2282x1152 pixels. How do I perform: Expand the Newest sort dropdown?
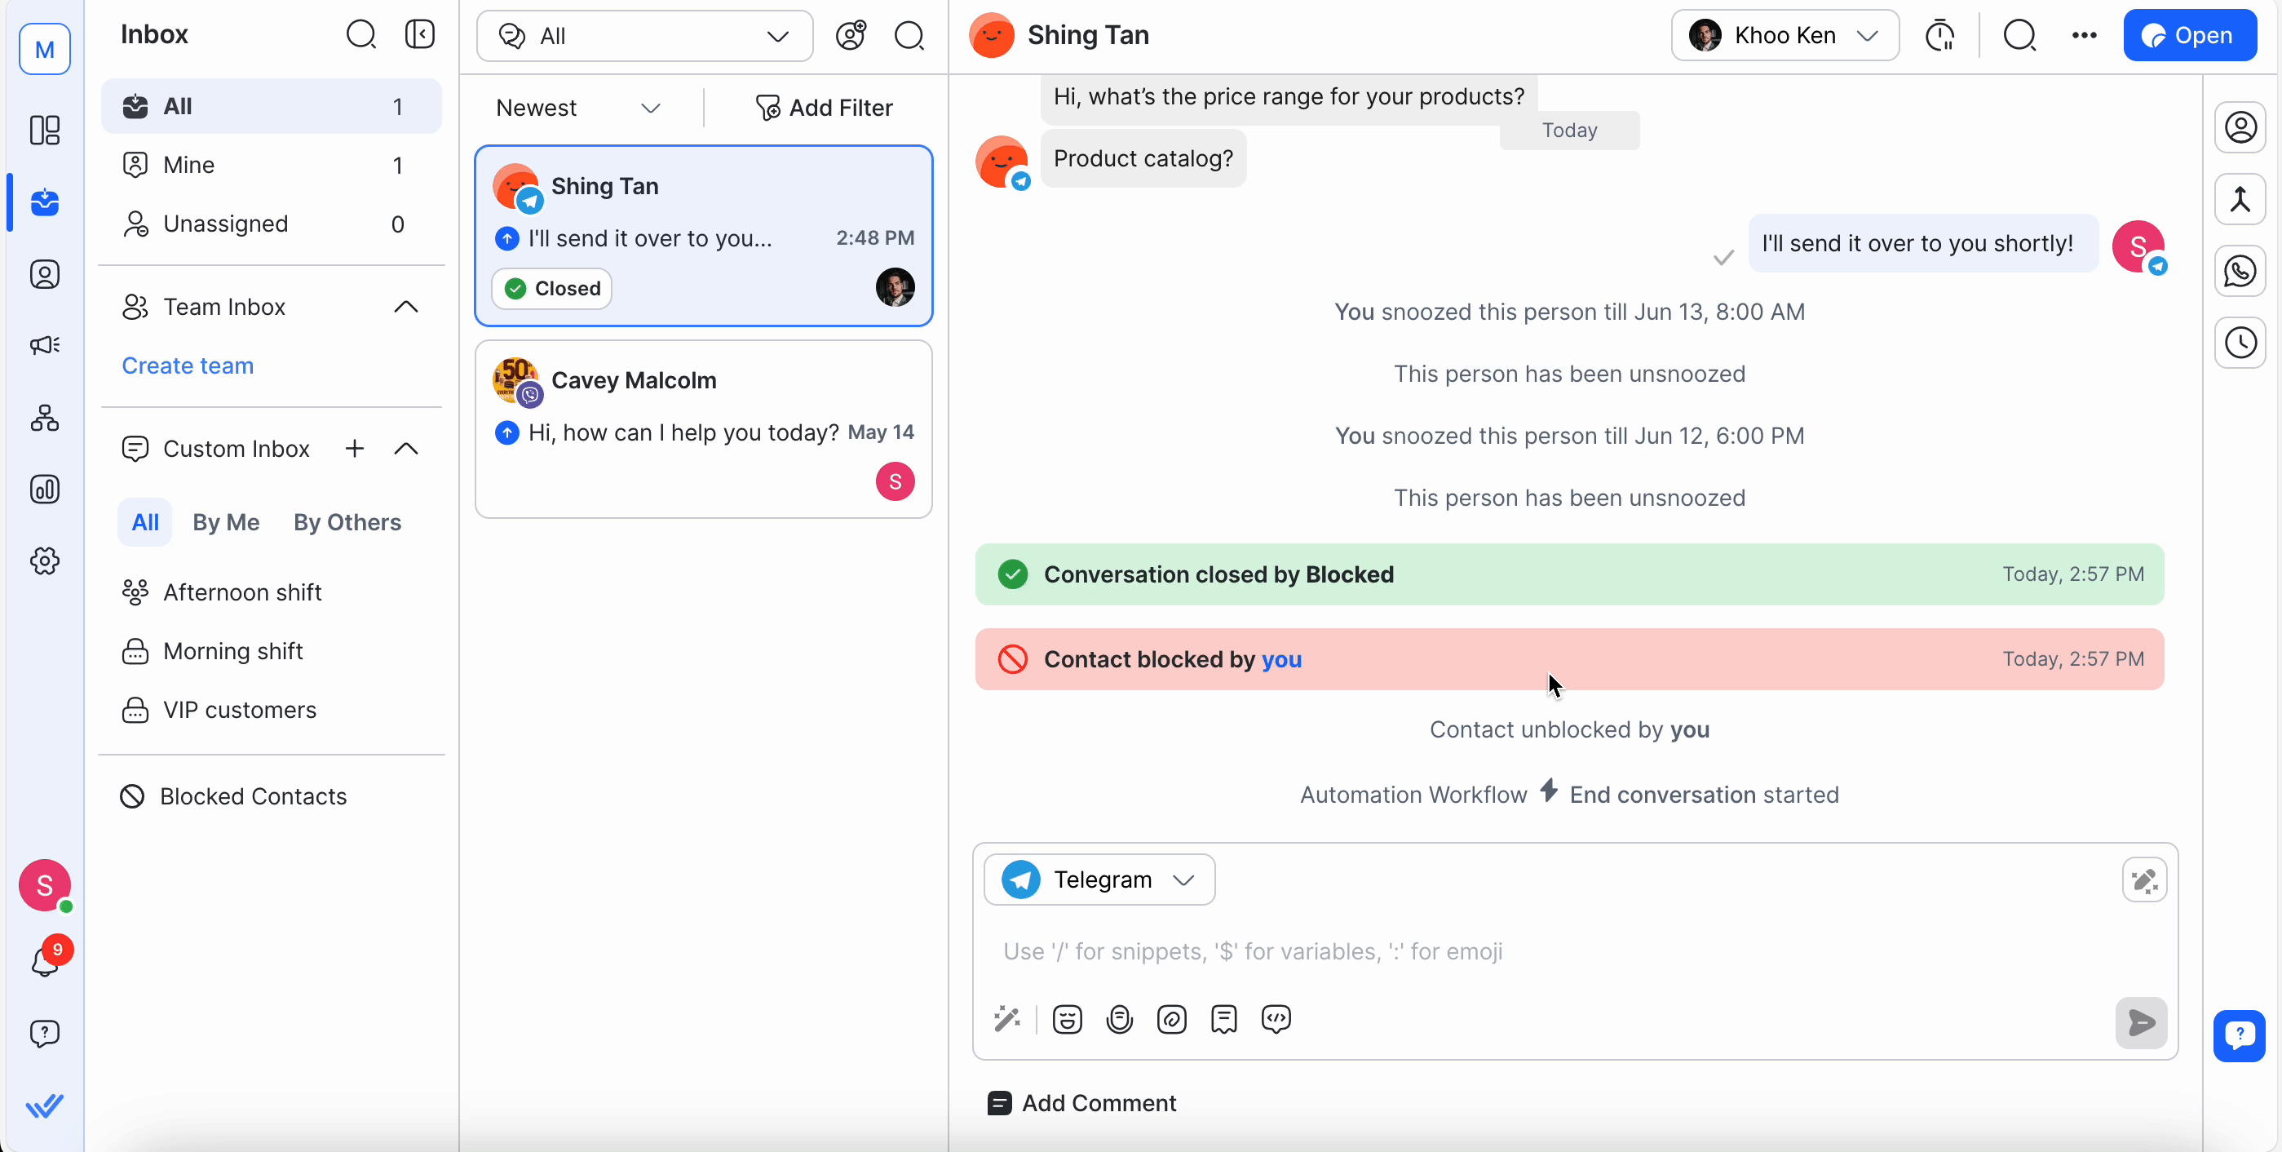575,107
